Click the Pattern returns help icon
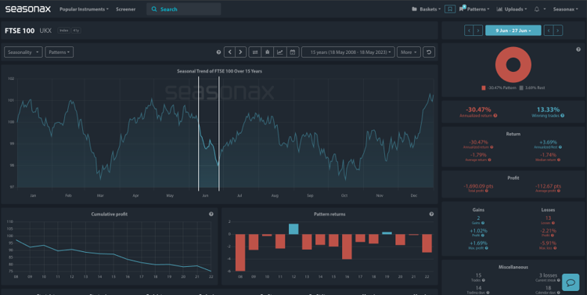The height and width of the screenshot is (295, 587). (431, 214)
